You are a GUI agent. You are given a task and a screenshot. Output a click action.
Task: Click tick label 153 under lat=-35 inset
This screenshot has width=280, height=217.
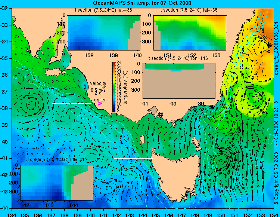click(216, 55)
